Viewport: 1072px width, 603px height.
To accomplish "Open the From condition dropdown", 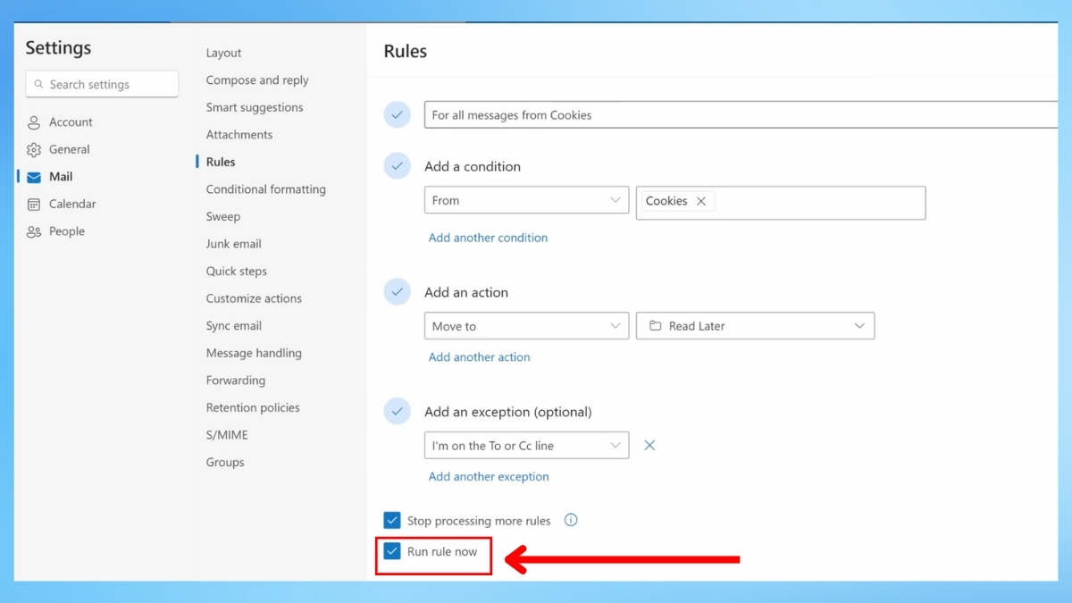I will [526, 201].
